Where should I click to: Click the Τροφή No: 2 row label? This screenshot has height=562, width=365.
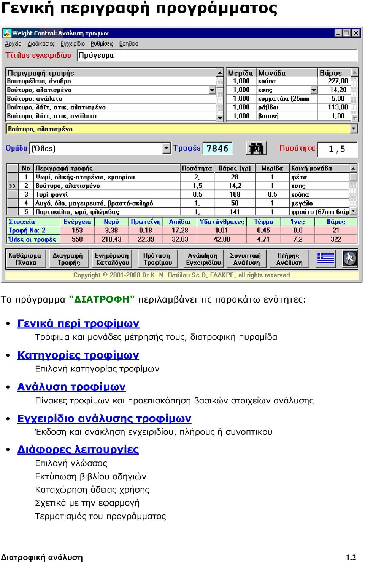33,231
